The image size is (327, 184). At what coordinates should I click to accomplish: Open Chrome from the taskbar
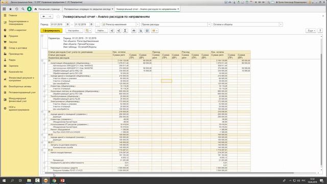tap(54, 180)
